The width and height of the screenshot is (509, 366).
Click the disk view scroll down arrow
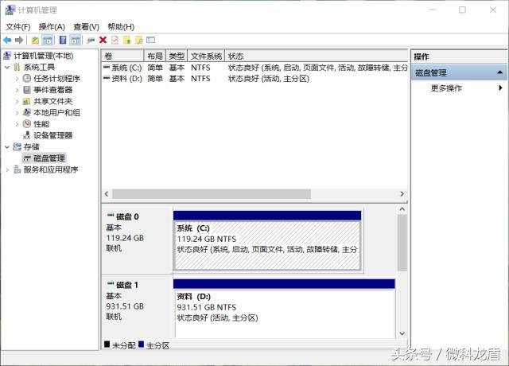click(402, 333)
